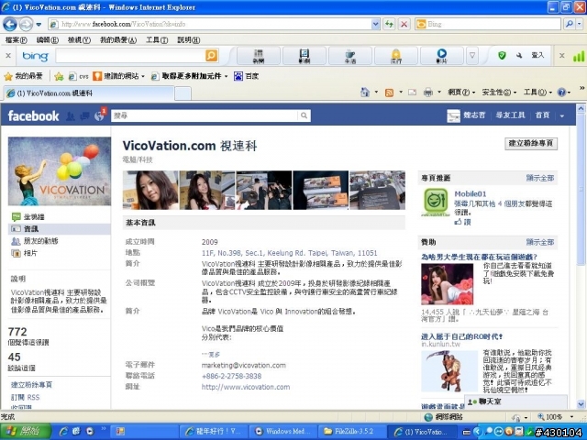Click the orange Bing toolbar search button
This screenshot has width=587, height=440.
click(212, 56)
